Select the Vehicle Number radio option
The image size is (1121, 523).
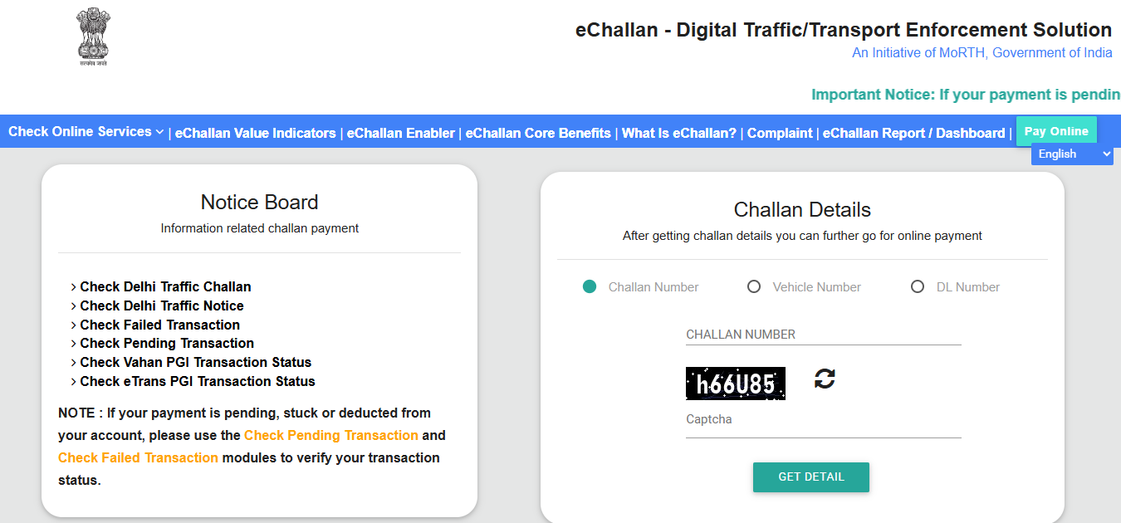(754, 287)
